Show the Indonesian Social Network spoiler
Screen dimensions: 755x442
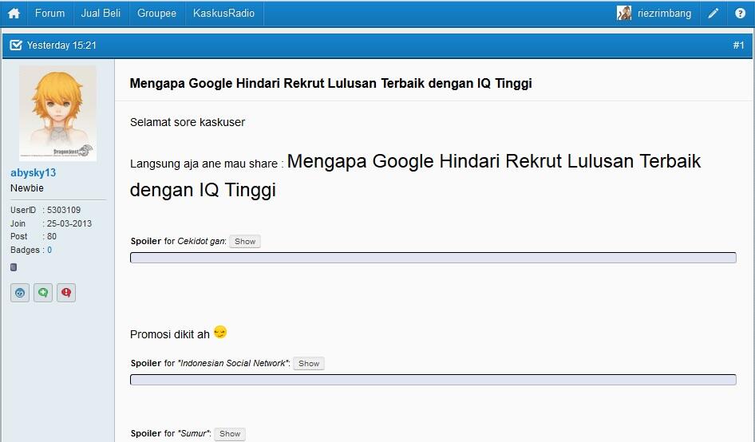tap(309, 364)
